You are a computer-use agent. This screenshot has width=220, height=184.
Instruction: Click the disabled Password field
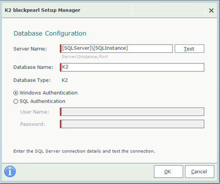[133, 124]
